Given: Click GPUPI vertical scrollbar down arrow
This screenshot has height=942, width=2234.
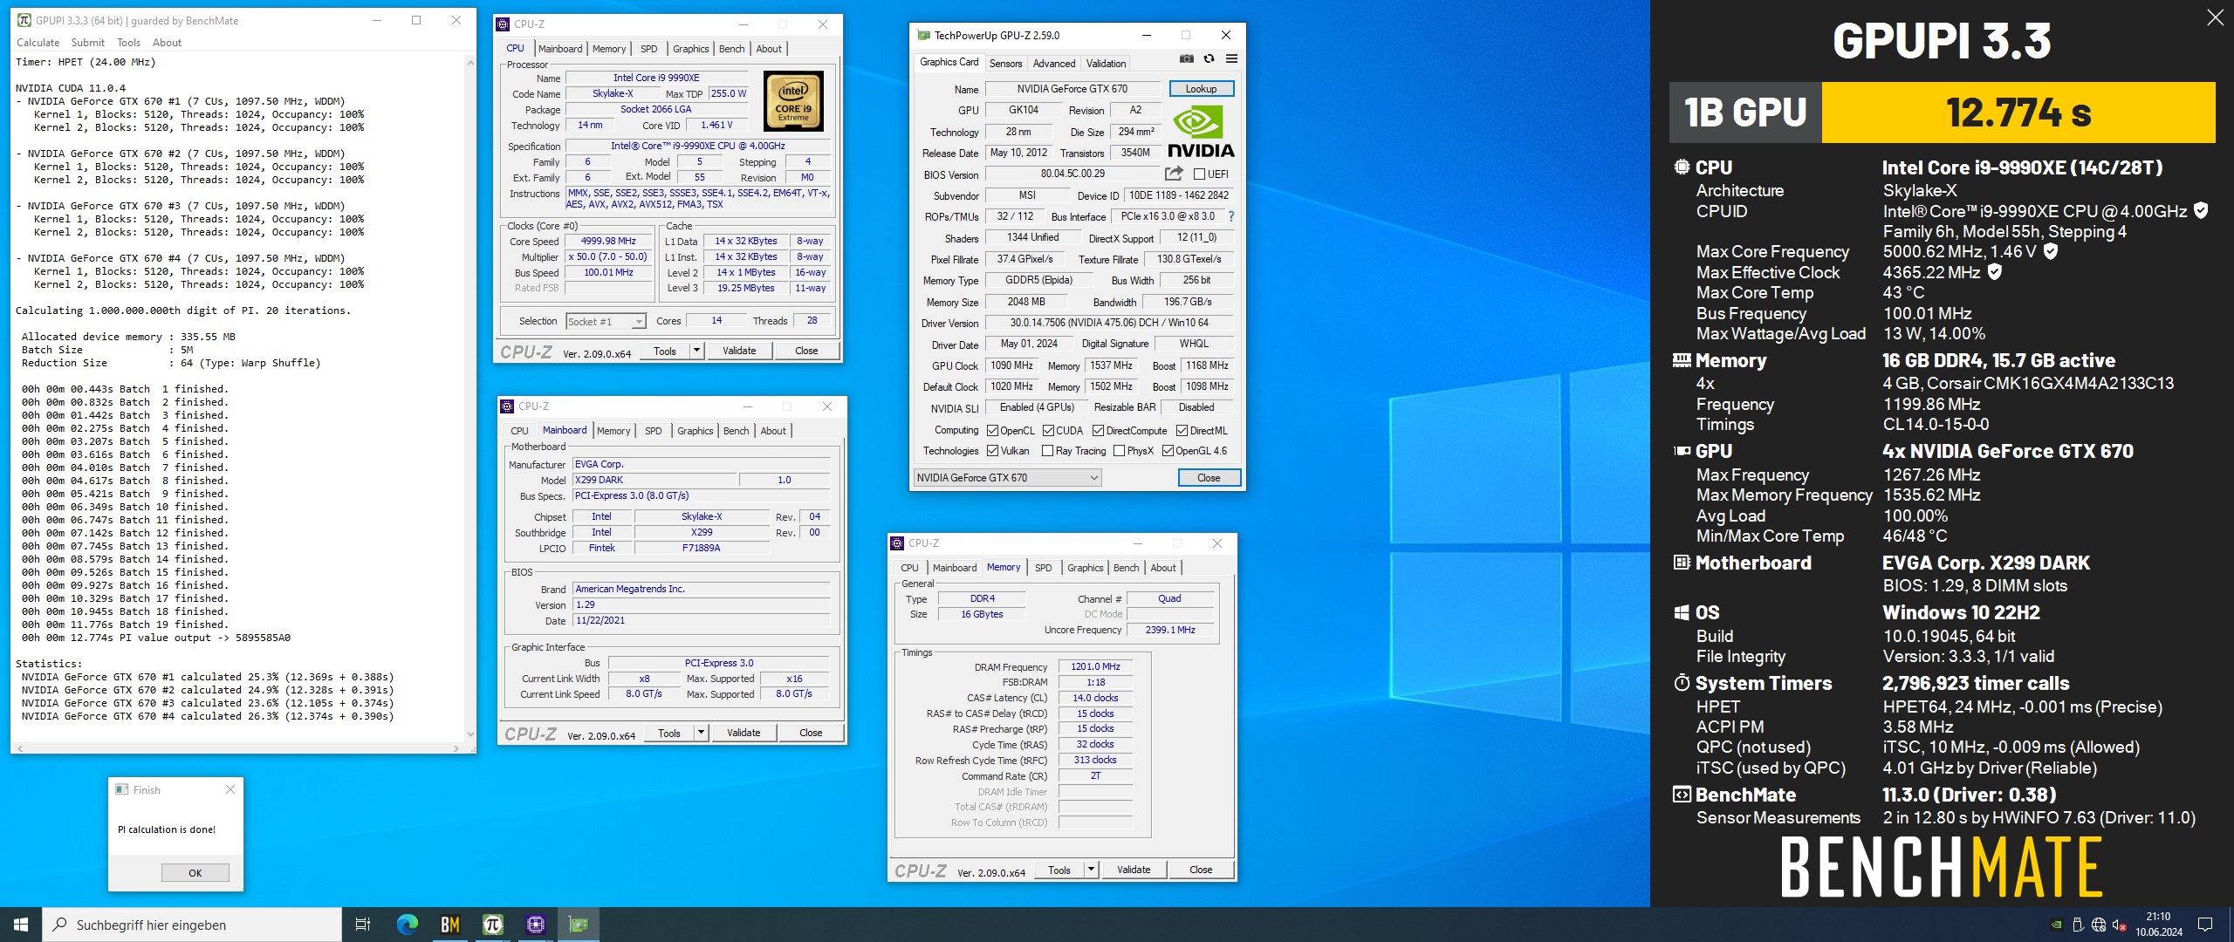Looking at the screenshot, I should [471, 734].
